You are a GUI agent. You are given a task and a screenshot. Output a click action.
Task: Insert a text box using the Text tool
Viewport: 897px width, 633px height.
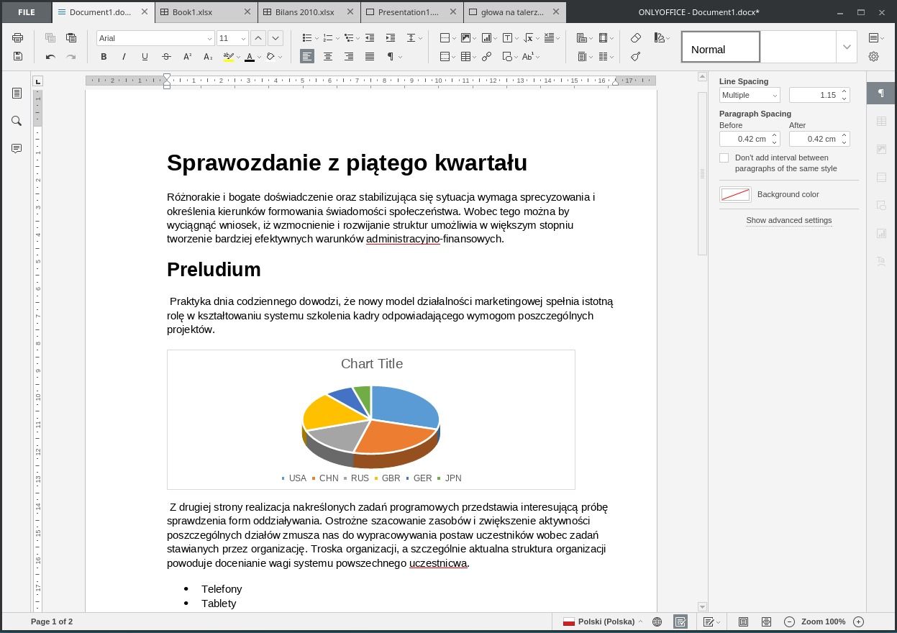click(x=507, y=37)
